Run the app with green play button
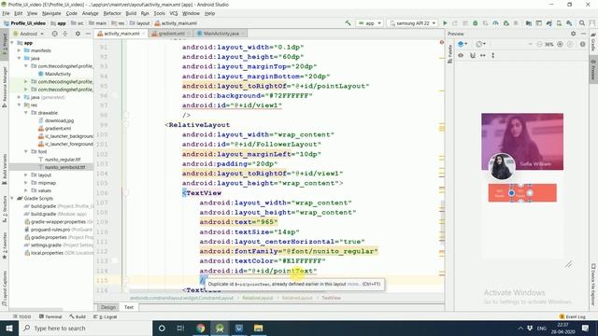598x336 pixels. (x=445, y=23)
